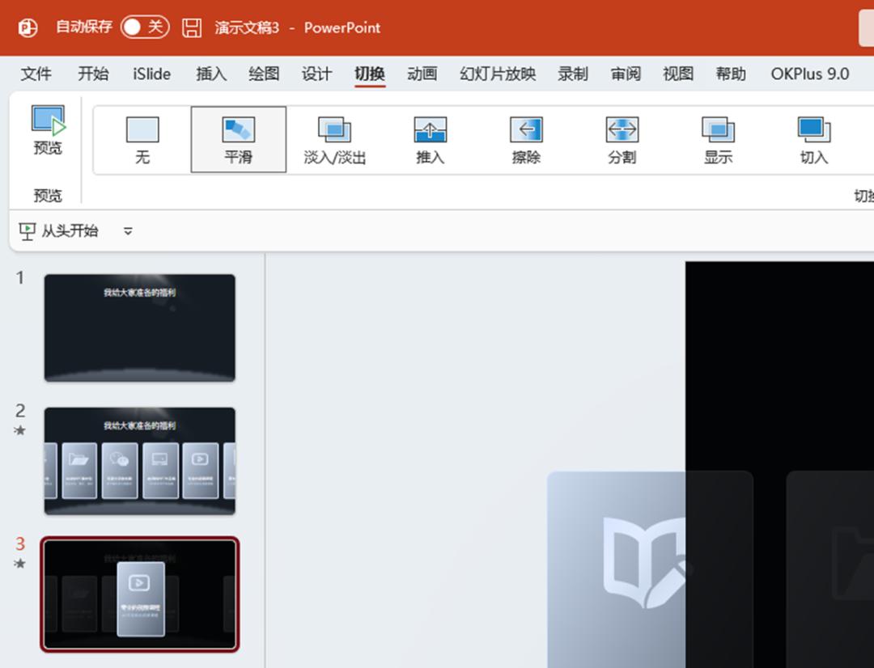Select slide 1 thumbnail
The width and height of the screenshot is (874, 668).
tap(139, 328)
